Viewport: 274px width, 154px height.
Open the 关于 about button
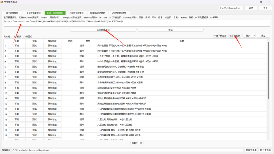[265, 8]
